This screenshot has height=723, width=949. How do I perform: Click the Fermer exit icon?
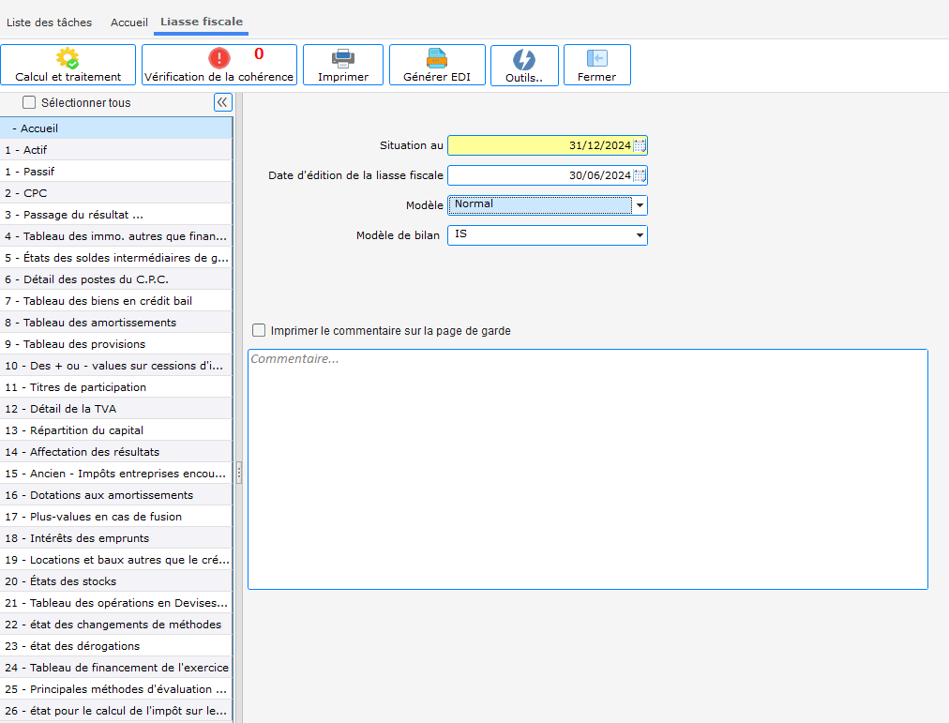point(596,58)
